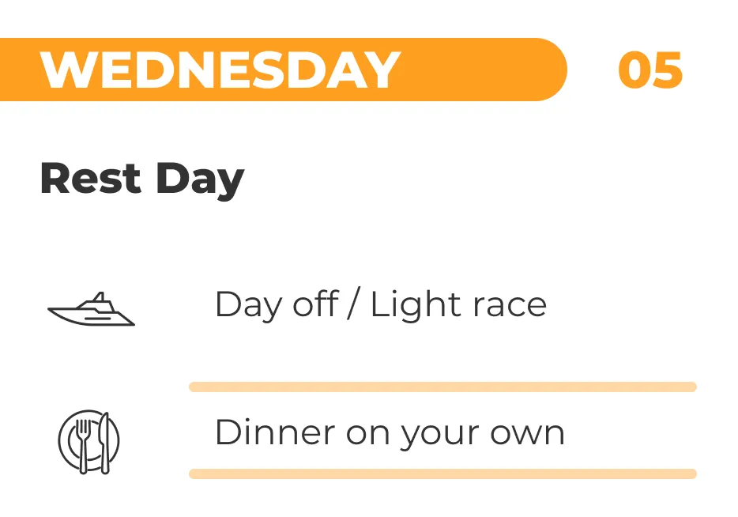The height and width of the screenshot is (517, 738).
Task: Click the knife inside the dinner icon
Action: (x=104, y=441)
